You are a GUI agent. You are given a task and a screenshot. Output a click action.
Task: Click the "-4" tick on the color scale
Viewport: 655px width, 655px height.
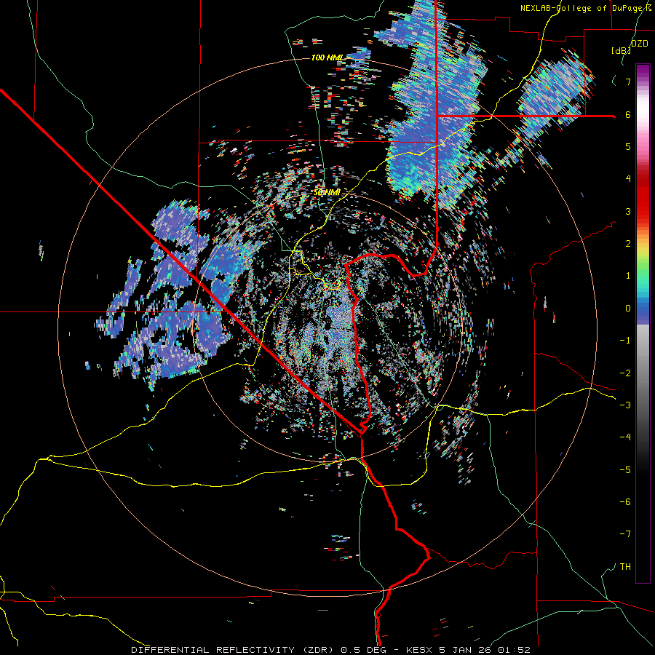click(x=625, y=437)
